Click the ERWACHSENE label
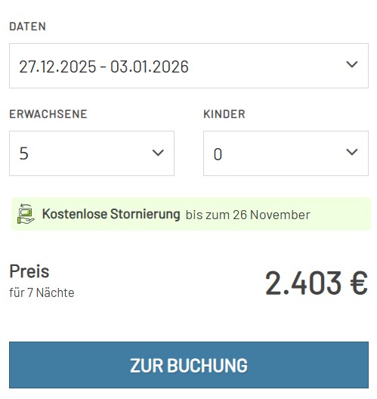377x399 pixels. click(x=48, y=114)
